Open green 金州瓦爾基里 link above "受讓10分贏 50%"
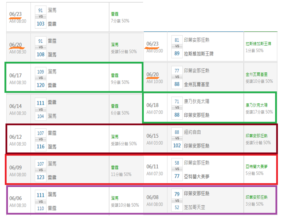 (257, 75)
